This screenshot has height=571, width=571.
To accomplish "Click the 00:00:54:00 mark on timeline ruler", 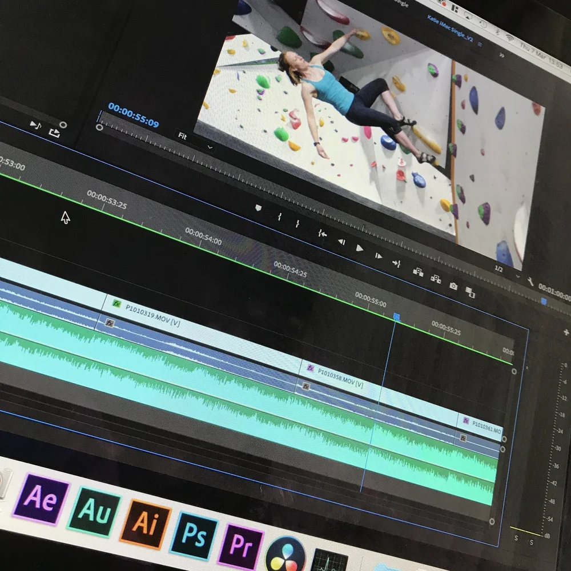I will pos(203,236).
